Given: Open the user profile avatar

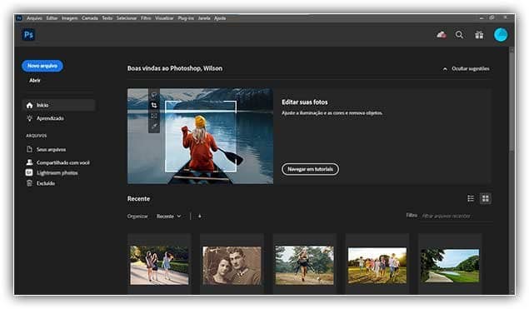Looking at the screenshot, I should (x=501, y=35).
